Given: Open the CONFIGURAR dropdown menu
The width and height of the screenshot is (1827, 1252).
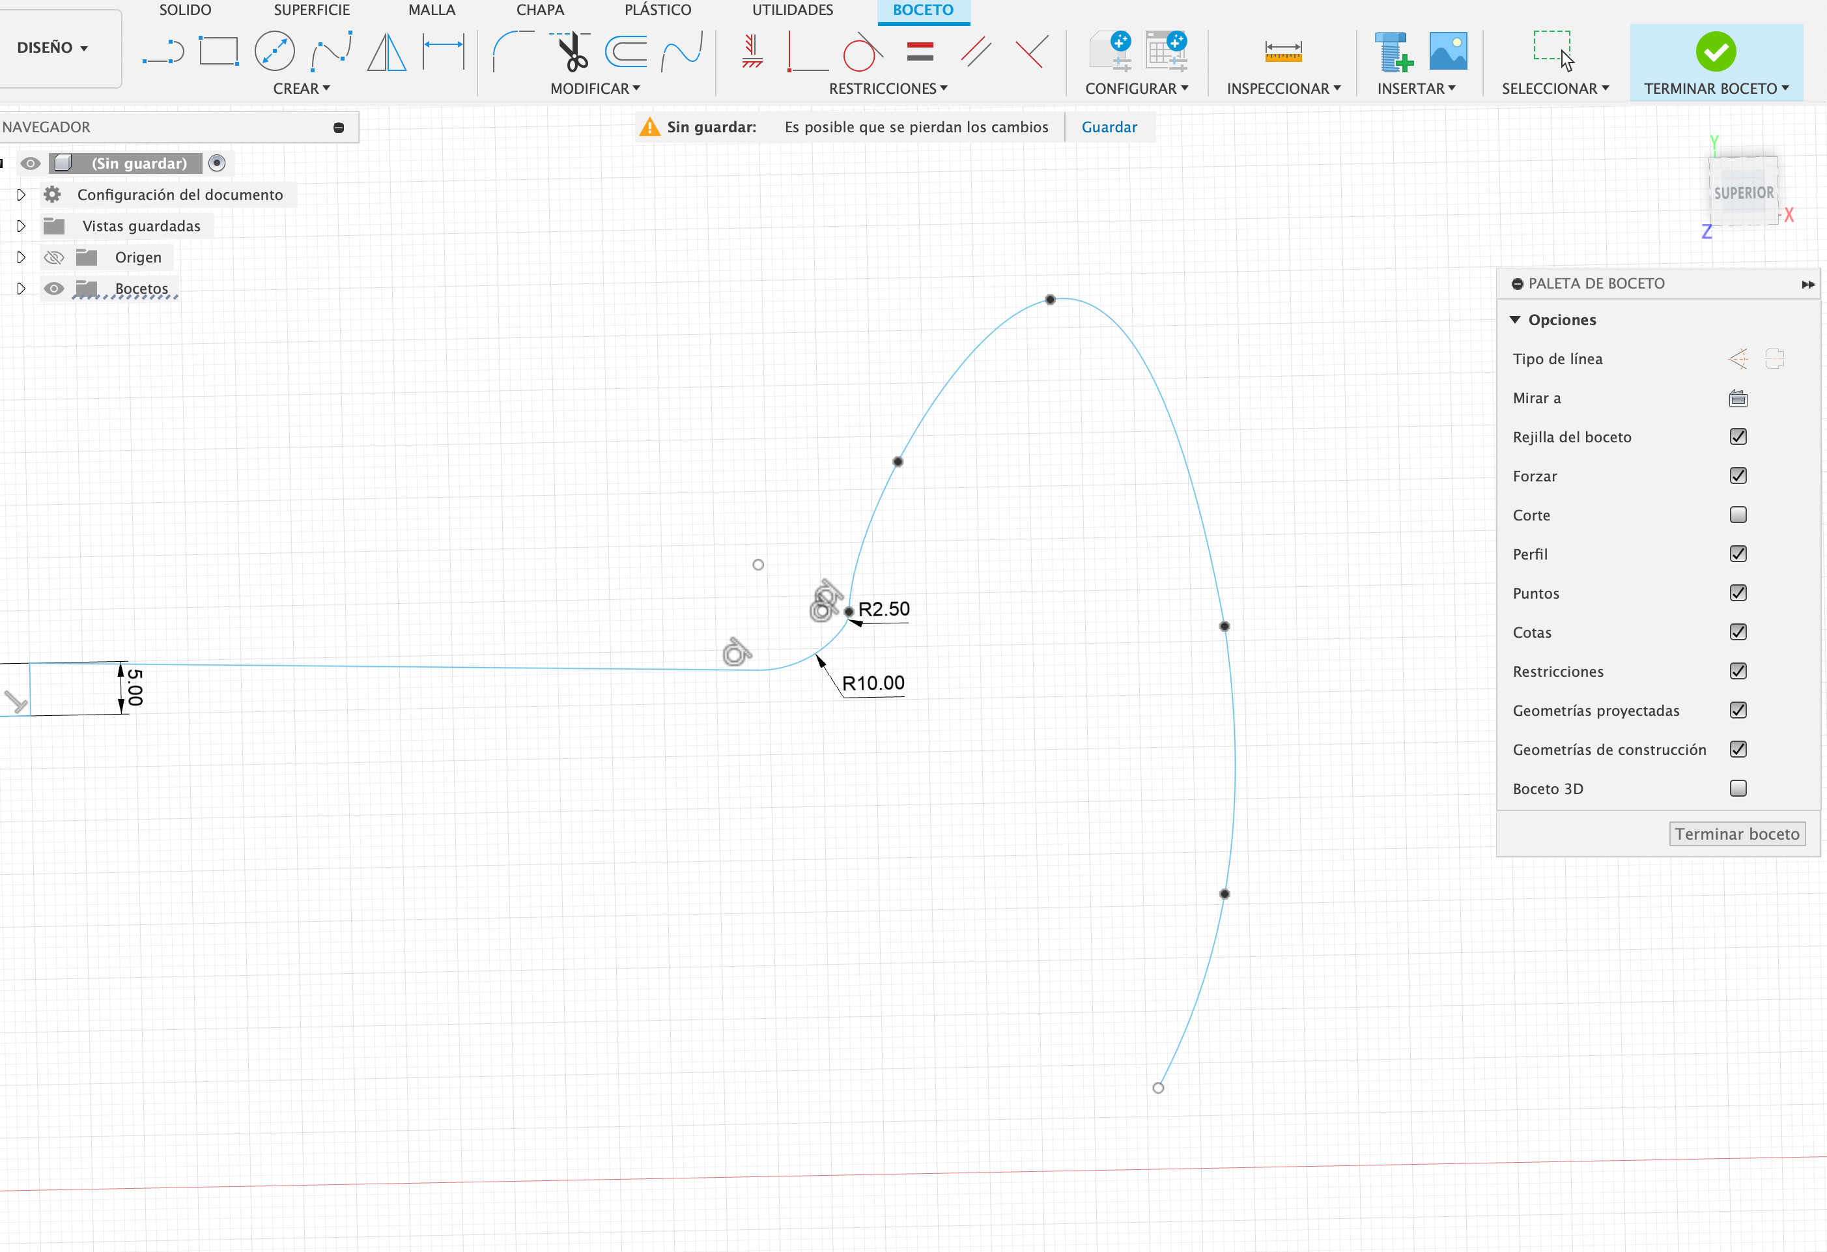Looking at the screenshot, I should coord(1137,89).
